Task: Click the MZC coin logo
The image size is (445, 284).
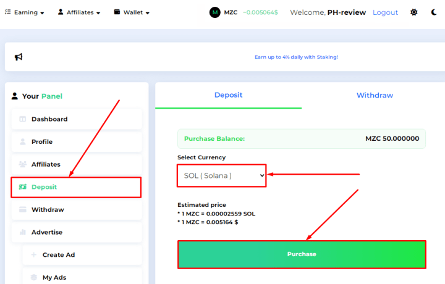Action: click(x=215, y=12)
